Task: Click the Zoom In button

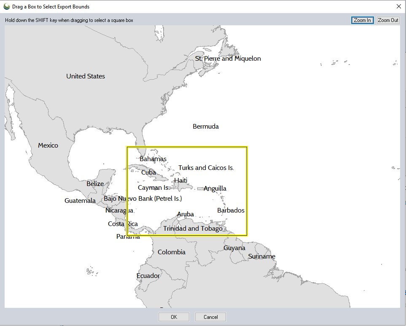Action: [362, 20]
